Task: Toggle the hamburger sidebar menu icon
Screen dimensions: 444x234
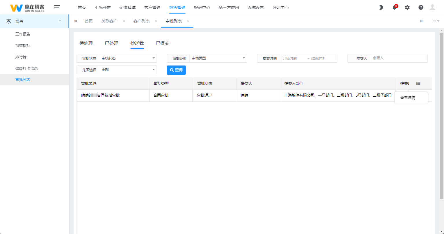Action: tap(57, 8)
